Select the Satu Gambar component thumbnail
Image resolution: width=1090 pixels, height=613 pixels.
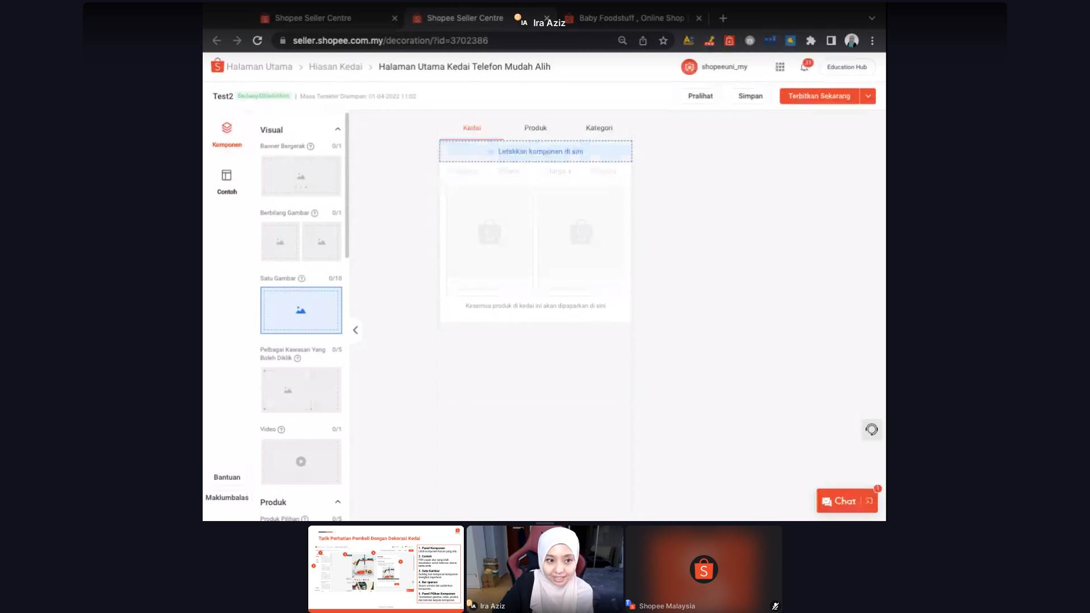coord(301,310)
